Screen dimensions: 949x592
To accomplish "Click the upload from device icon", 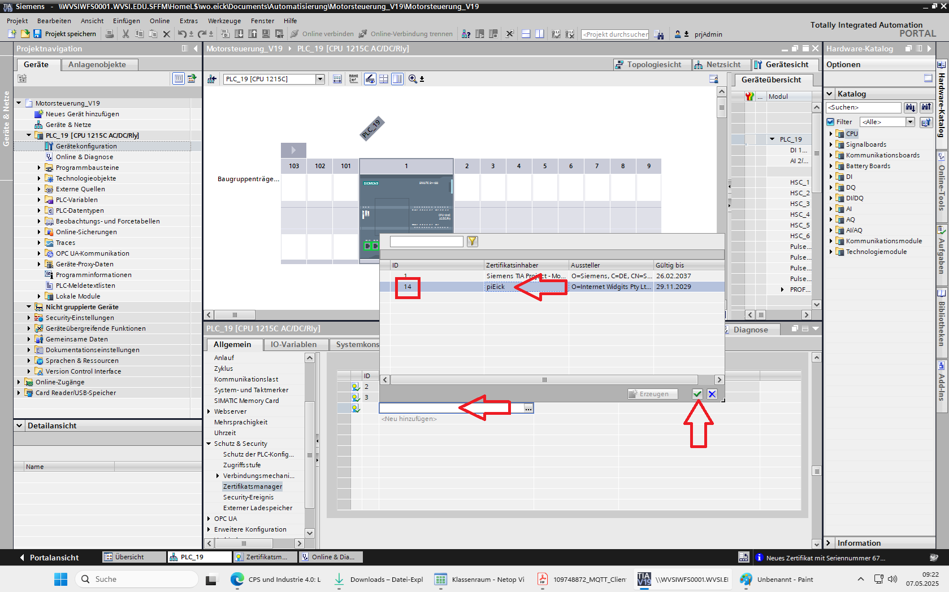I will (253, 34).
